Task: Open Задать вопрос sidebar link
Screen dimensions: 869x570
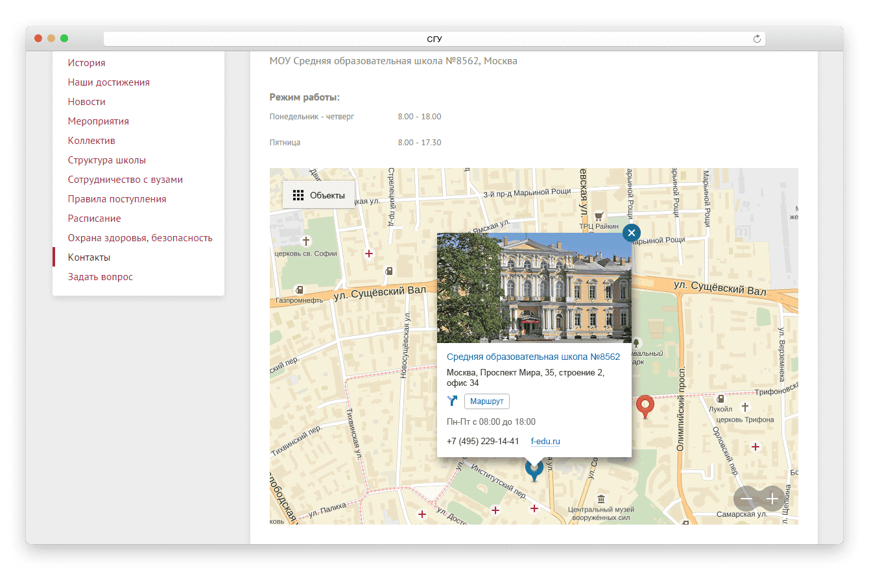Action: click(101, 277)
